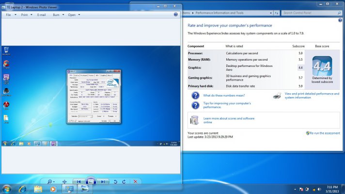Click the Gaming graphics subscore 5.7
This screenshot has height=194, width=345.
coord(300,78)
